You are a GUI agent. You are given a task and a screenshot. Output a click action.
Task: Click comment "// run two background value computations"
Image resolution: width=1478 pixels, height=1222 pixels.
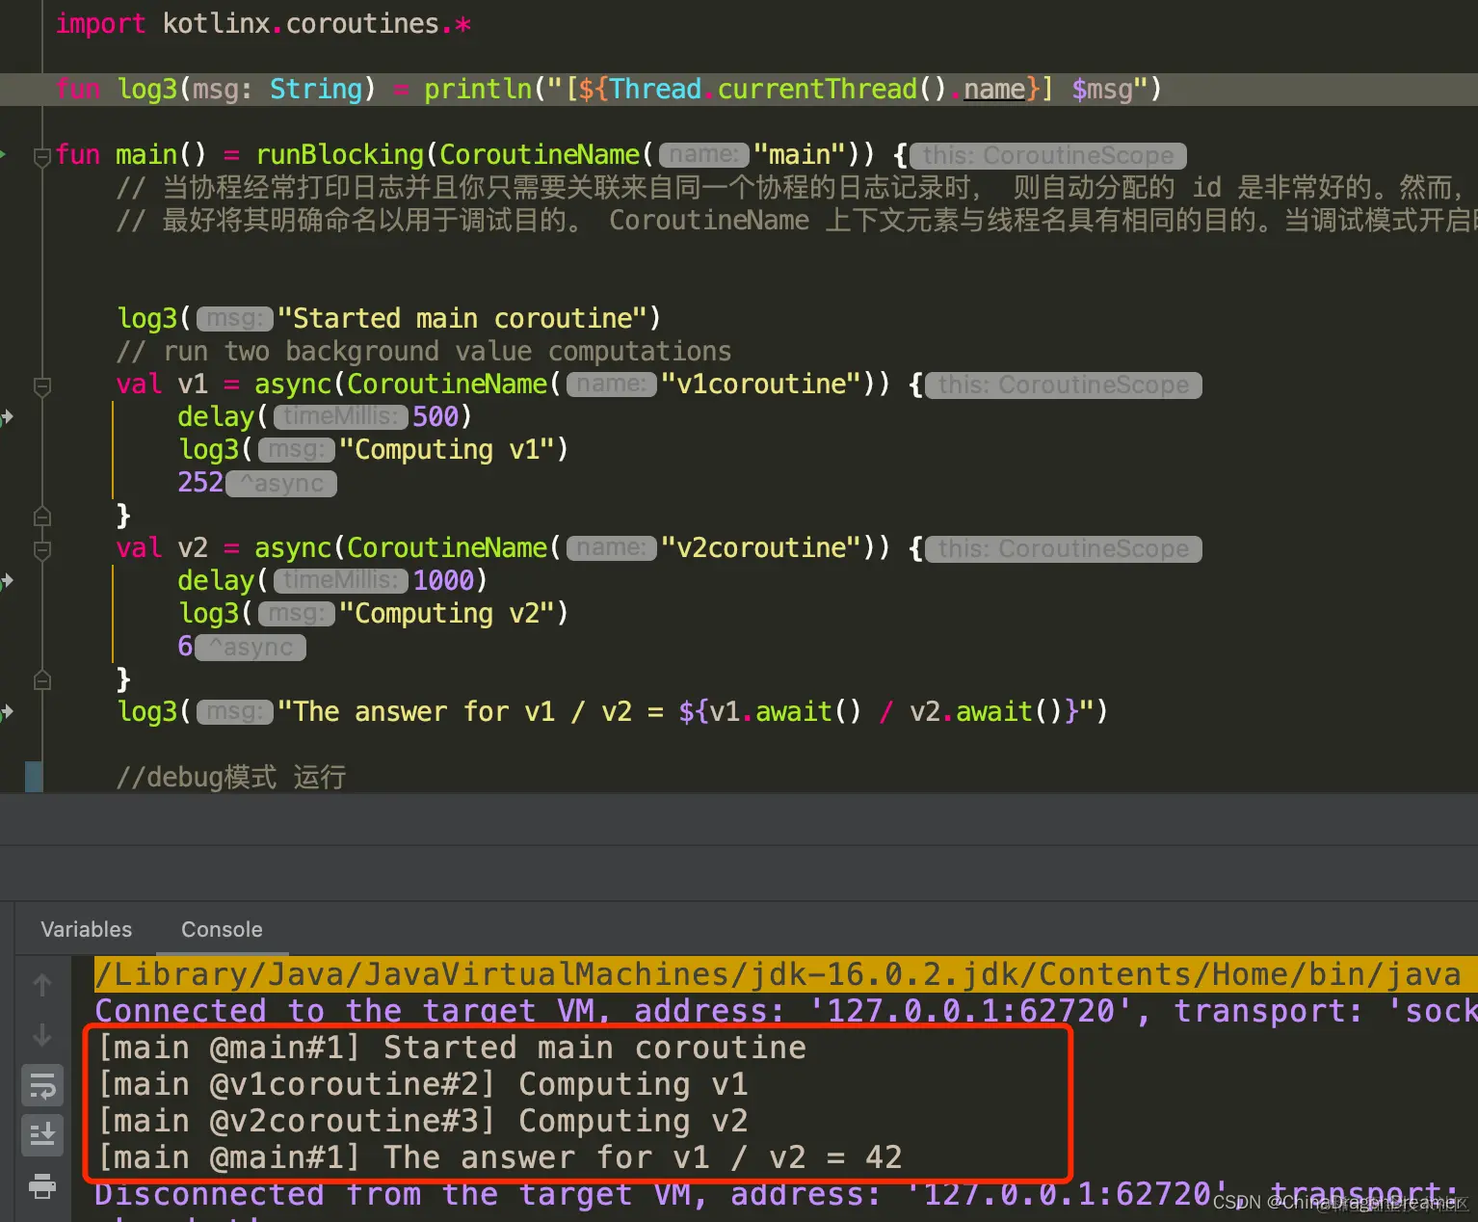pyautogui.click(x=424, y=352)
